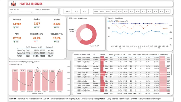The width and height of the screenshot is (181, 102).
Task: Select week W 19 filter
Action: point(96,11)
